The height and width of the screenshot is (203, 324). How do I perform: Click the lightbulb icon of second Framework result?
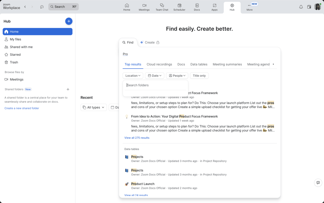(x=127, y=116)
